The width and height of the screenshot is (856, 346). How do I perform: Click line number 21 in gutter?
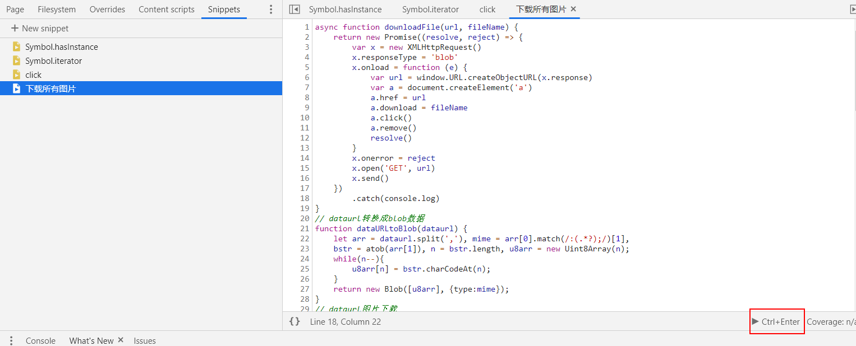305,228
